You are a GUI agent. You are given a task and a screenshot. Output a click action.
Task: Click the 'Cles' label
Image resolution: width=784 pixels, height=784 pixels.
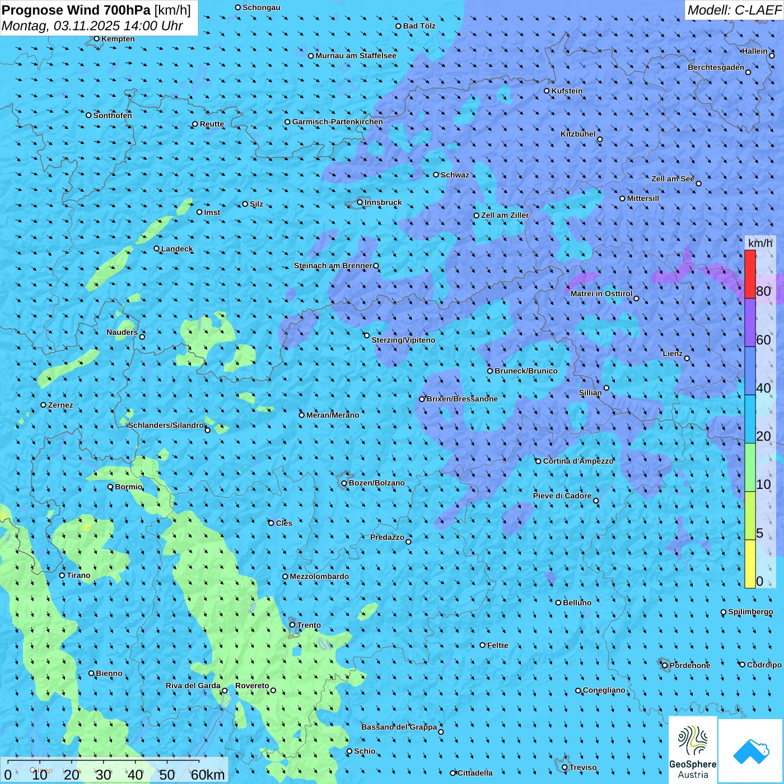click(284, 523)
